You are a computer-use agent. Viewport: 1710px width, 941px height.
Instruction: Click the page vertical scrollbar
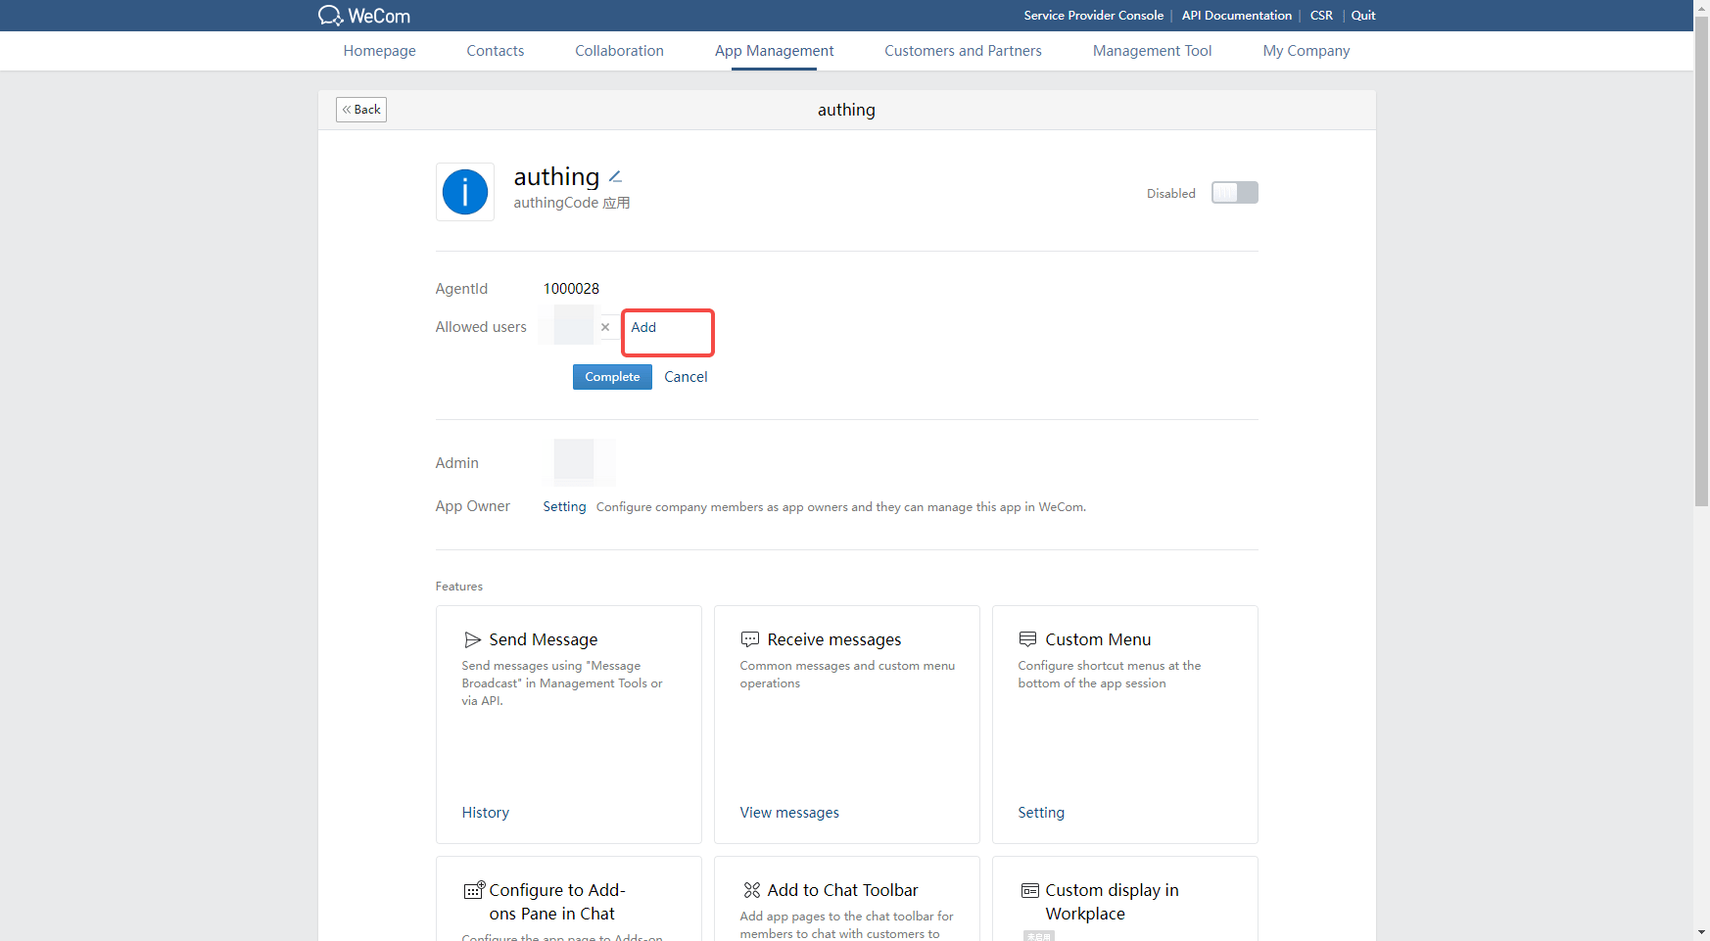click(x=1701, y=294)
